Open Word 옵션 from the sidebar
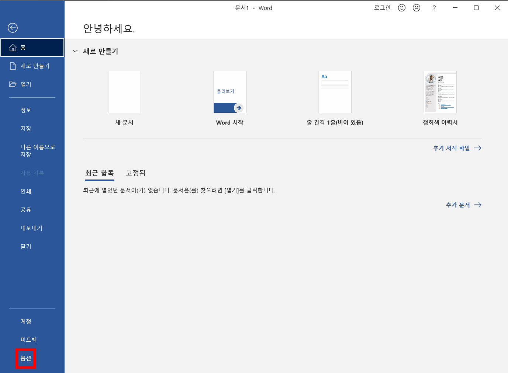The width and height of the screenshot is (508, 373). point(25,358)
